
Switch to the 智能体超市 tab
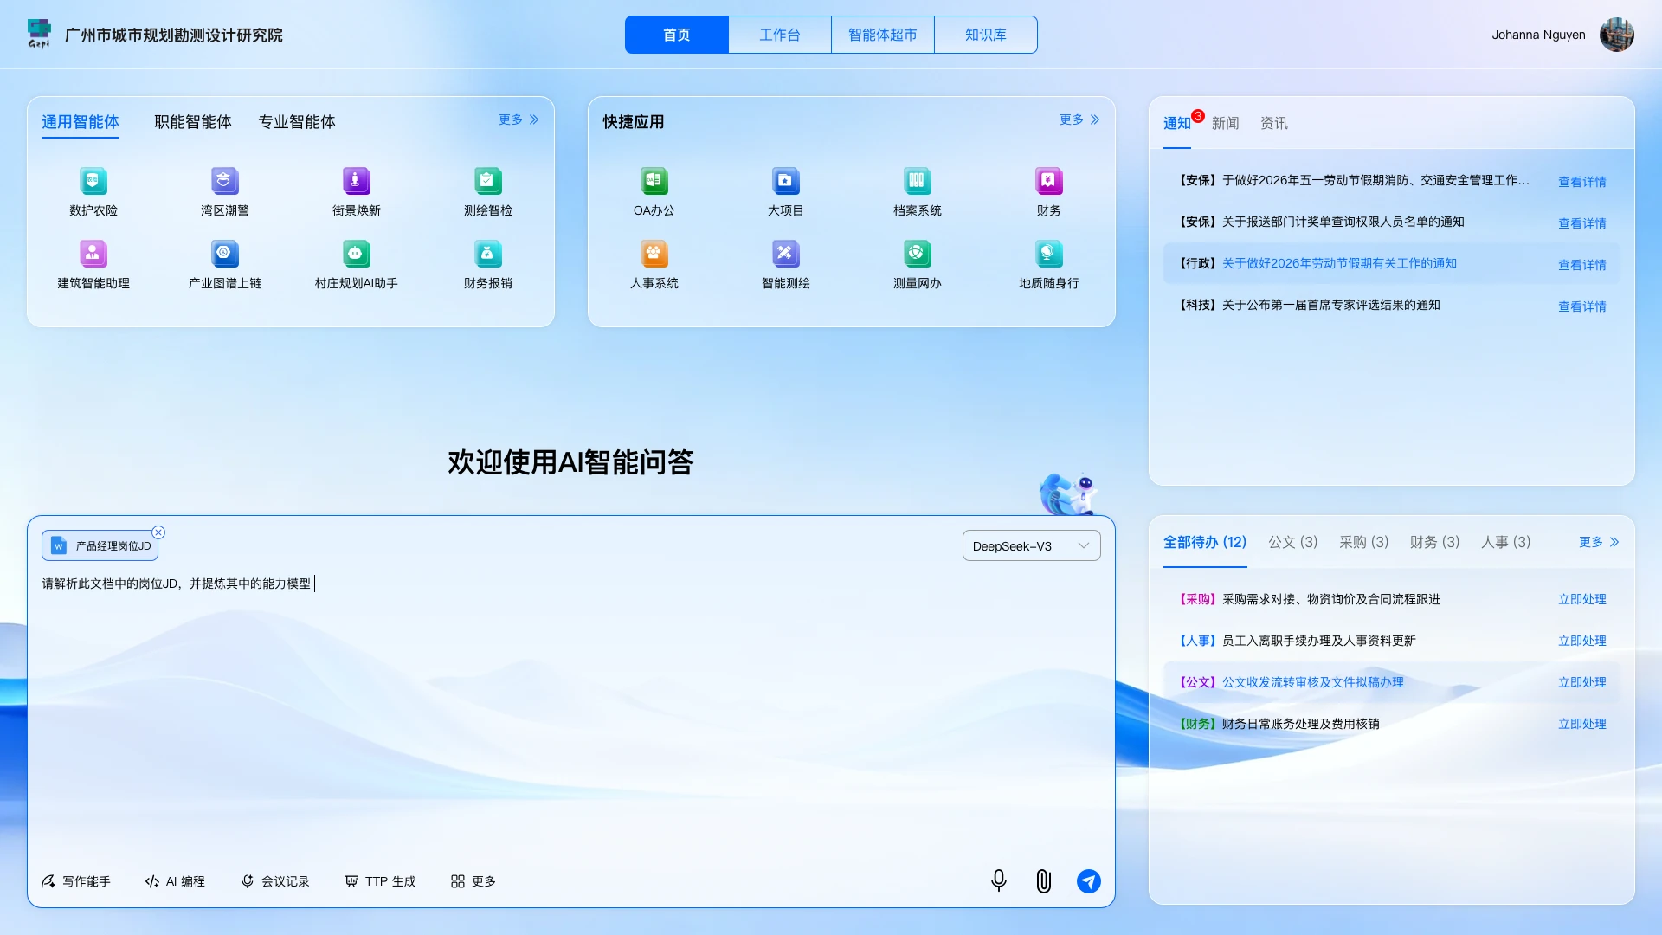pyautogui.click(x=883, y=35)
